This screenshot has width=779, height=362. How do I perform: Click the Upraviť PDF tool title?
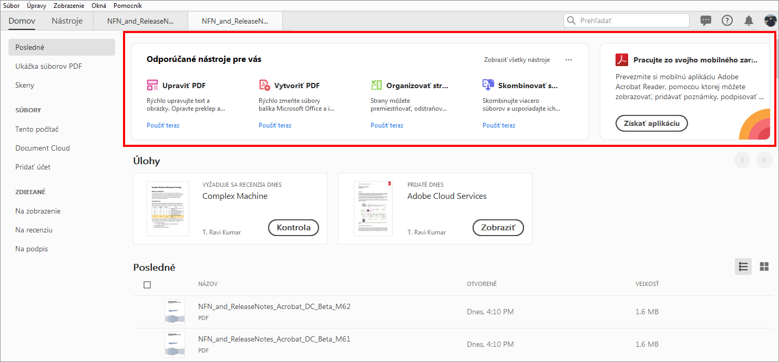tap(184, 86)
